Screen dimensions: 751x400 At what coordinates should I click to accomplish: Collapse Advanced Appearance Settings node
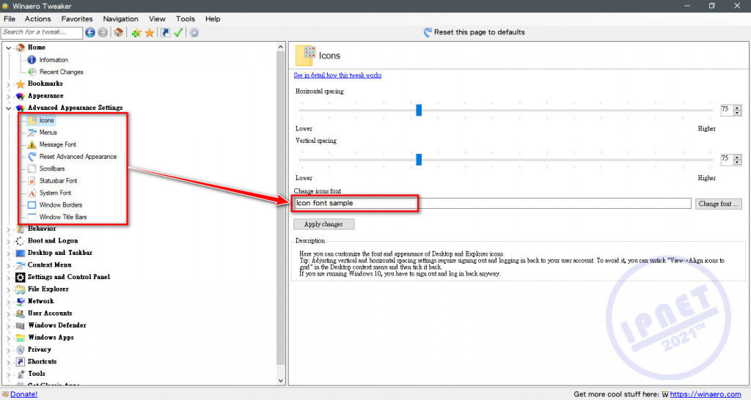click(8, 108)
